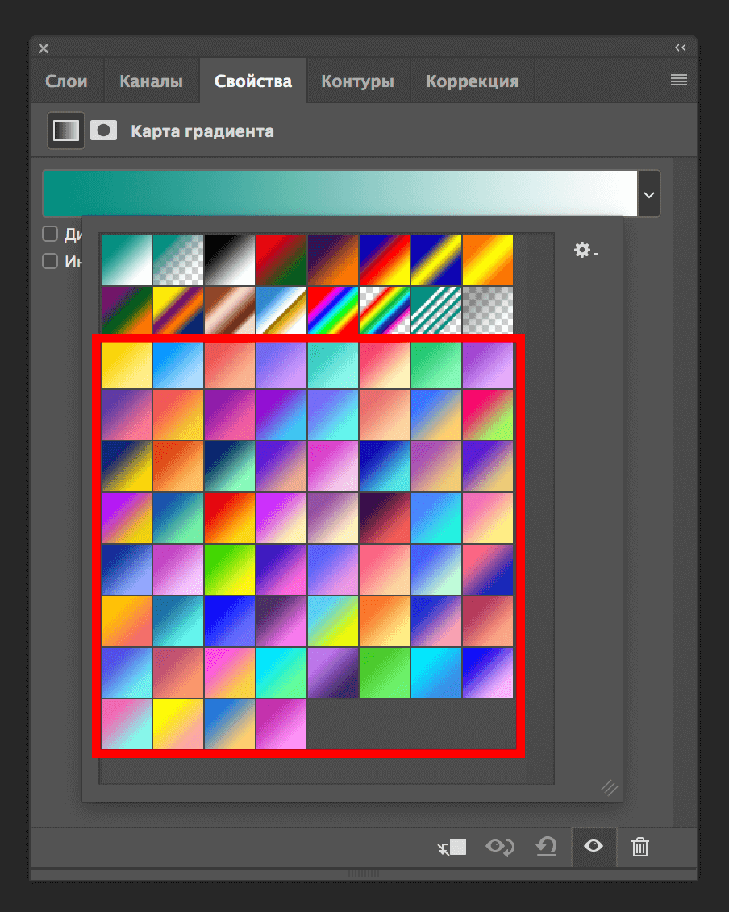Select the layer mask icon next to Карта градиента
The width and height of the screenshot is (729, 912).
pyautogui.click(x=103, y=130)
